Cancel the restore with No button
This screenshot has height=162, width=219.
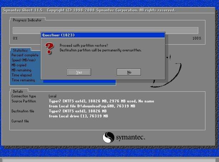tap(129, 72)
